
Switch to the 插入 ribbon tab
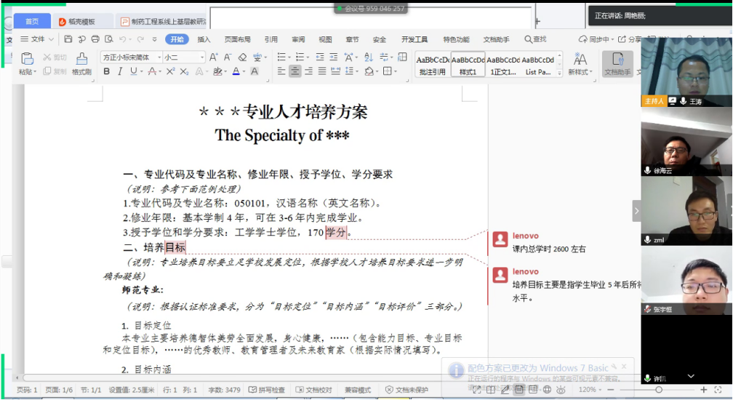point(204,39)
